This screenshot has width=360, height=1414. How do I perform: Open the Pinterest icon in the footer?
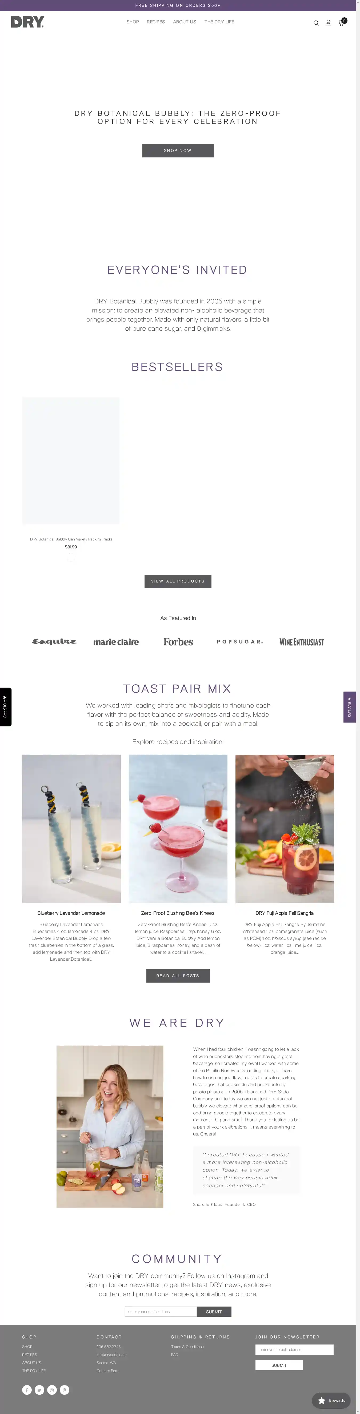[x=65, y=1390]
